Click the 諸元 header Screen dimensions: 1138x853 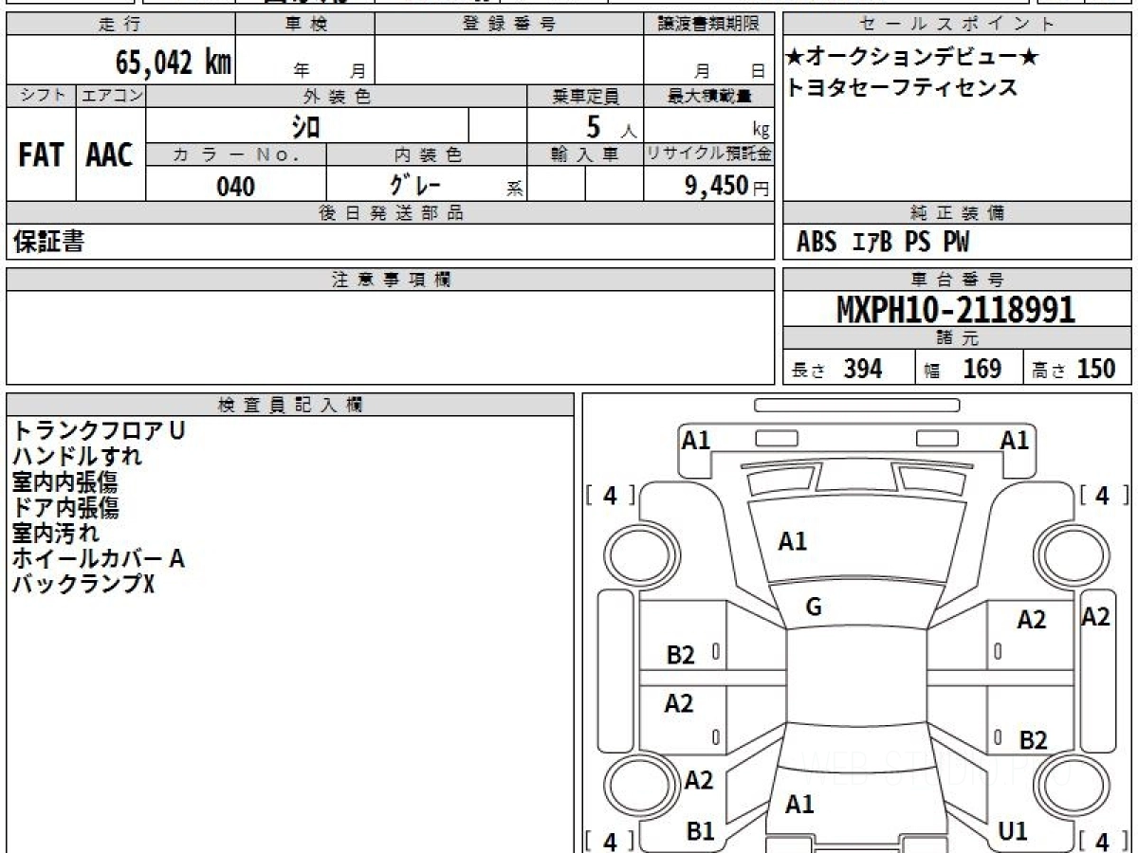pyautogui.click(x=957, y=338)
